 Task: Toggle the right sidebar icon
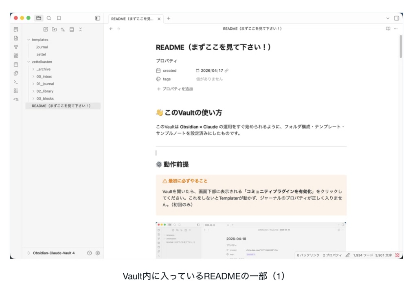pyautogui.click(x=397, y=18)
